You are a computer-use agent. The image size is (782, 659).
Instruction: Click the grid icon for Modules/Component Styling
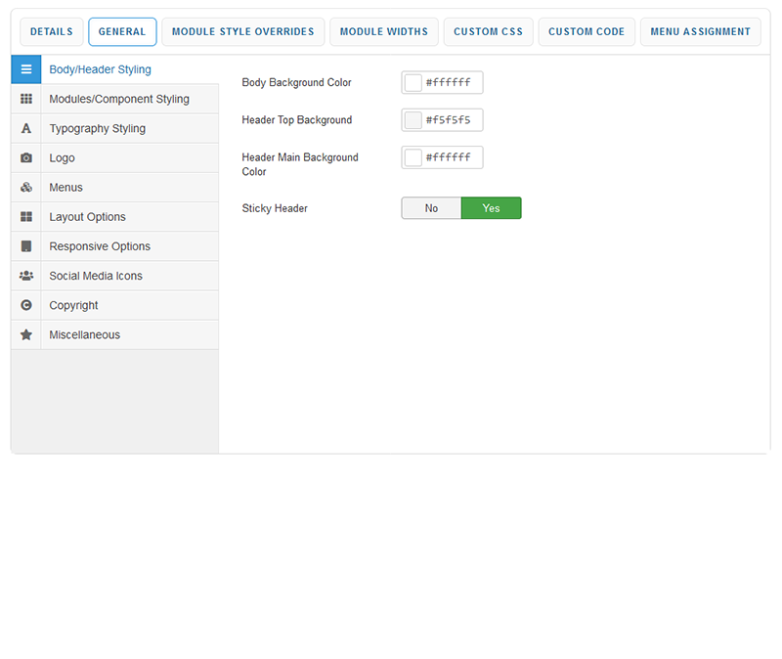click(x=26, y=99)
